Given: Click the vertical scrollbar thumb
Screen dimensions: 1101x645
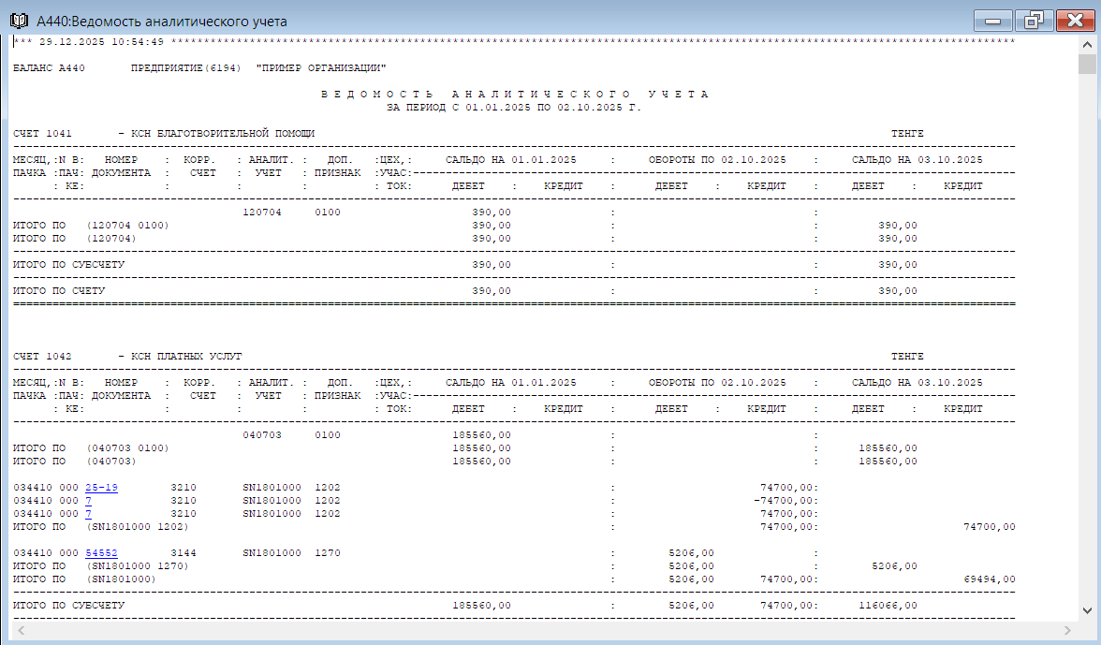Looking at the screenshot, I should [x=1087, y=64].
